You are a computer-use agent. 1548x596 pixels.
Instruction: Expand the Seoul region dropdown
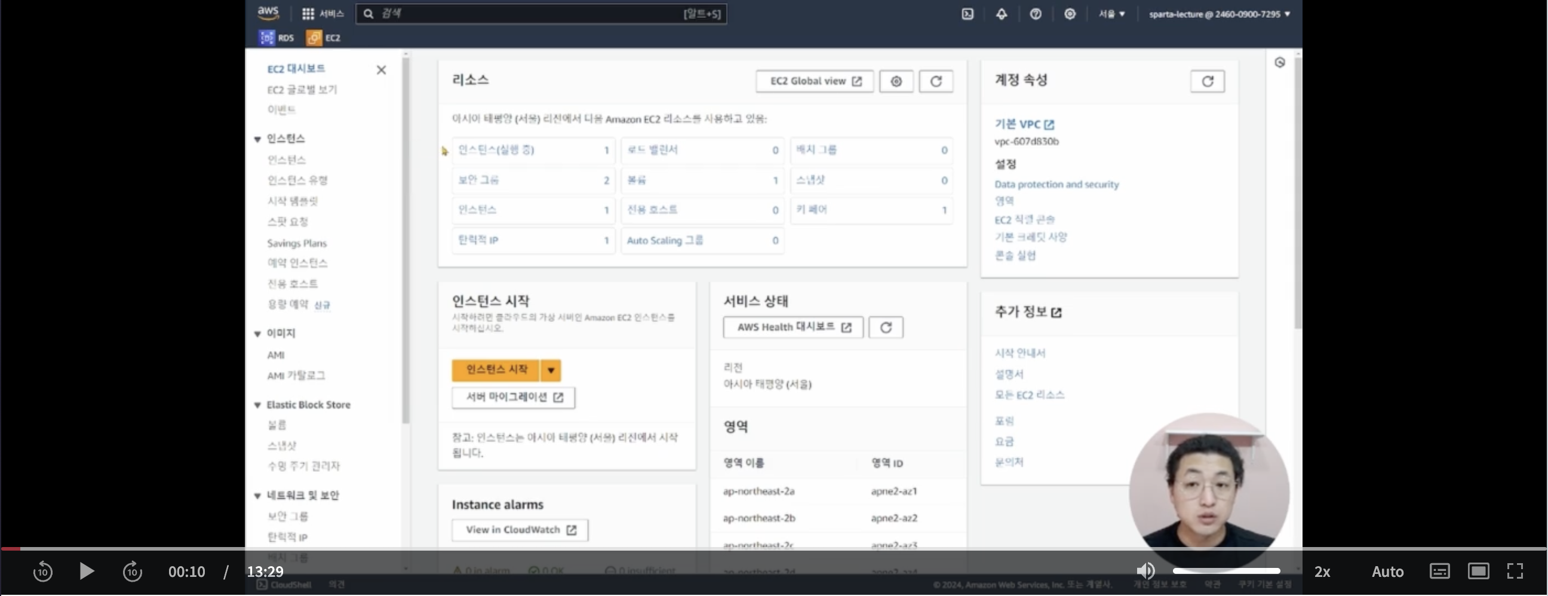pos(1111,14)
